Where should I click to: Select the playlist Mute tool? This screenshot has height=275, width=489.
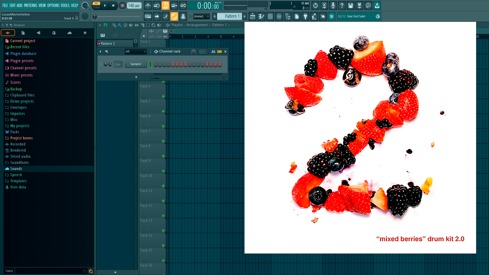pyautogui.click(x=131, y=25)
